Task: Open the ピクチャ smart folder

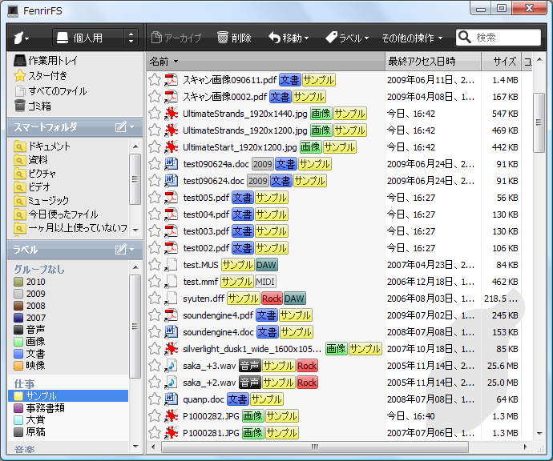Action: tap(34, 173)
